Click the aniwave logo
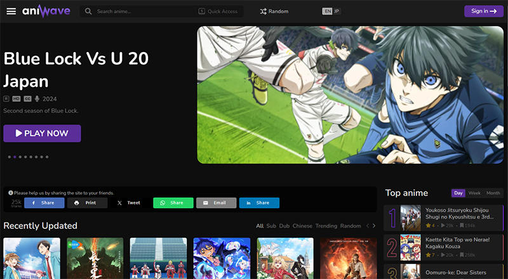508x279 pixels. click(46, 11)
